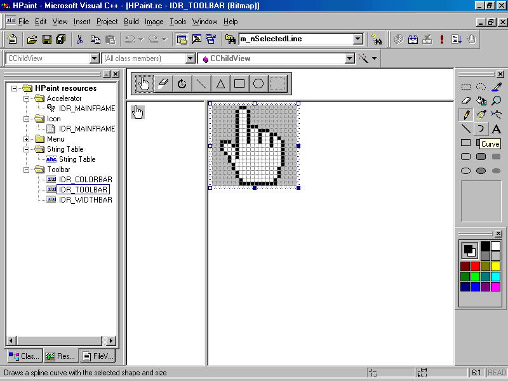
Task: Select the filled Ellipse tool
Action: 481,171
